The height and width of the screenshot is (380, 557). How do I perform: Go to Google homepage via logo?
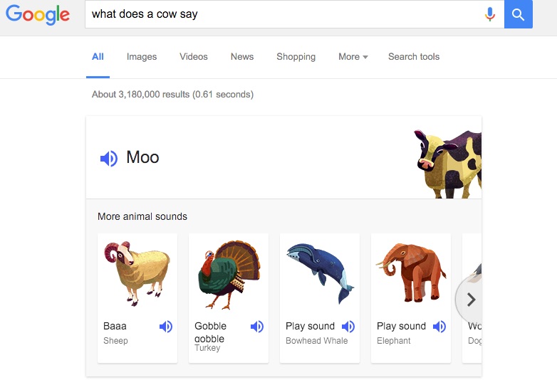click(x=38, y=14)
